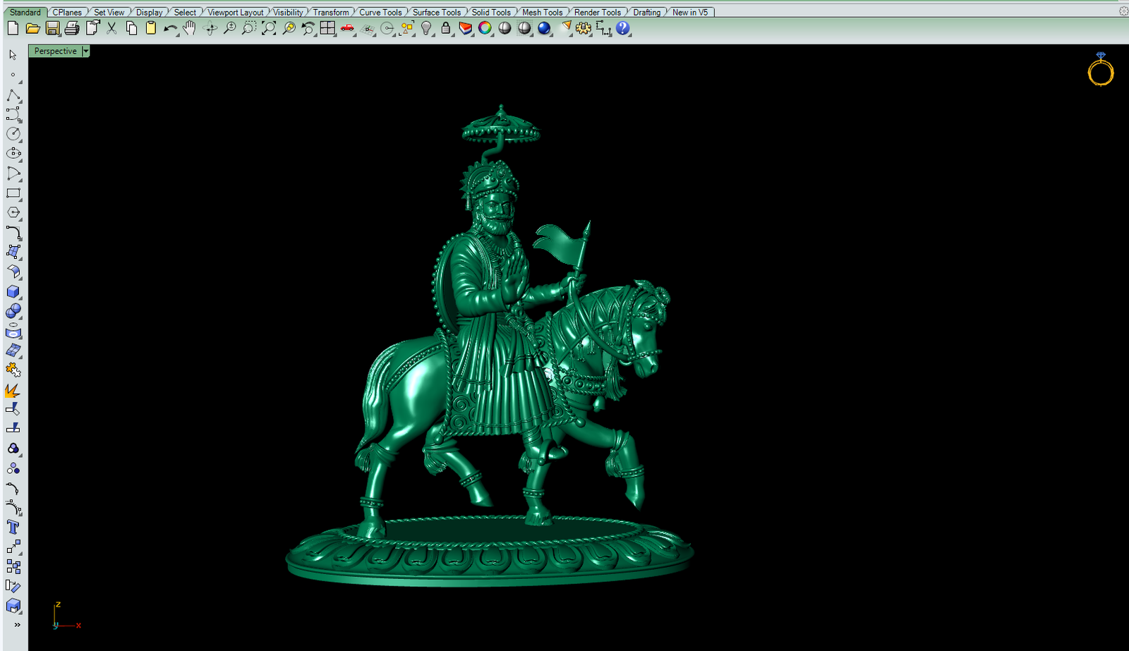Select the Split tool
Viewport: 1129px width, 651px height.
pos(13,429)
